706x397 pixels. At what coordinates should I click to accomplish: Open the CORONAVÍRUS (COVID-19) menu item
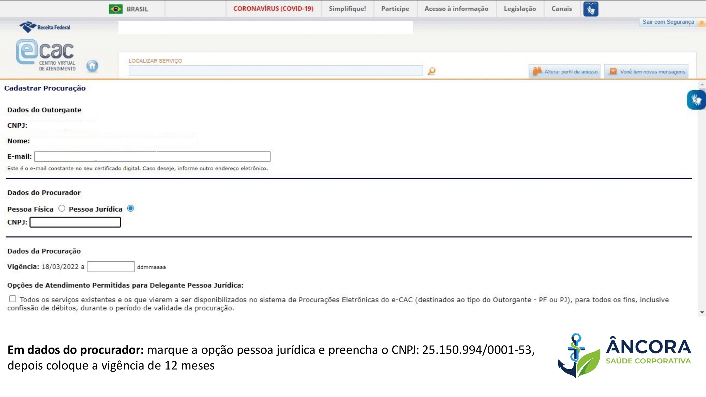point(273,9)
